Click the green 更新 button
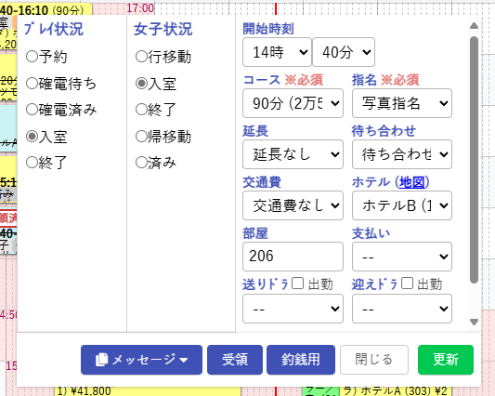This screenshot has height=396, width=495. click(x=446, y=360)
